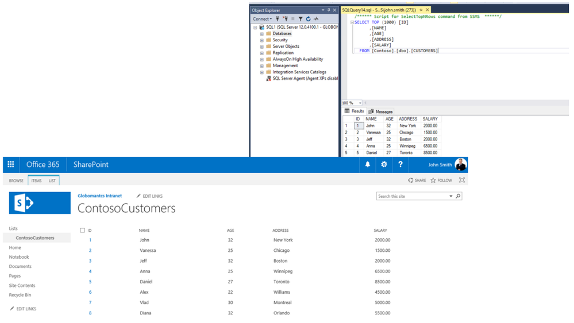The image size is (574, 323).
Task: Toggle focus on content icon
Action: tap(462, 180)
